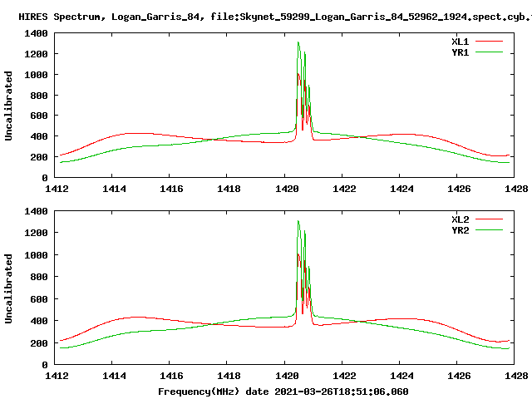Viewport: 532px width, 399px height.
Task: Click the 1420 tick label on top plot
Action: tap(287, 189)
